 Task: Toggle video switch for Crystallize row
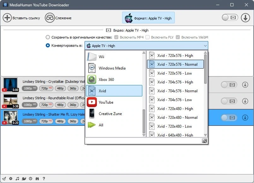[229, 85]
